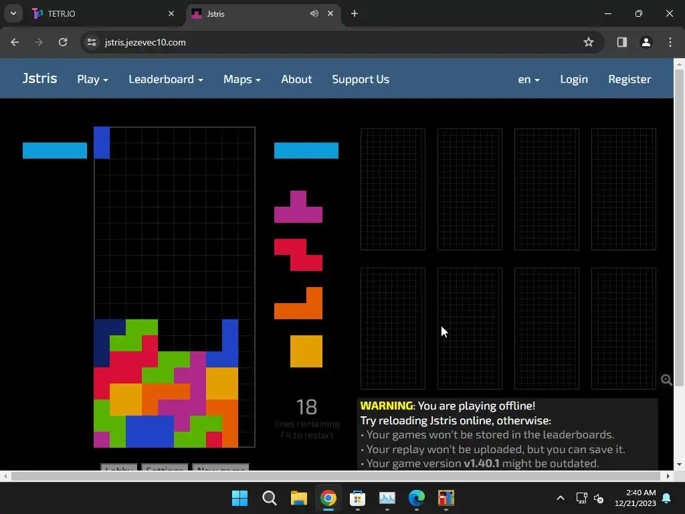Click the muted volume tray icon
Screen dimensions: 685x514
599,498
